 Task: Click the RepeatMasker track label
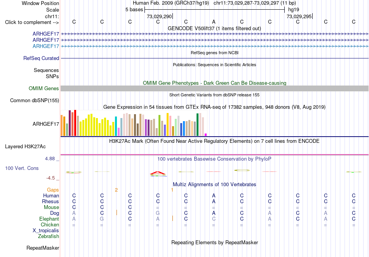click(43, 248)
